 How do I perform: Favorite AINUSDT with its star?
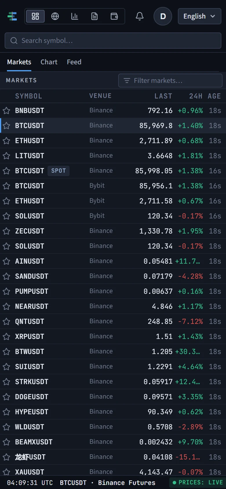coord(6,261)
